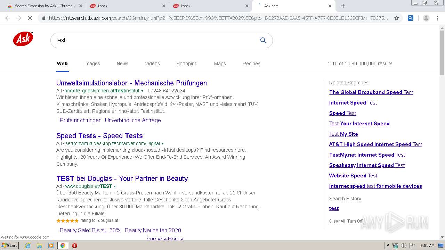Go back to previous page
The image size is (445, 250).
click(x=8, y=18)
